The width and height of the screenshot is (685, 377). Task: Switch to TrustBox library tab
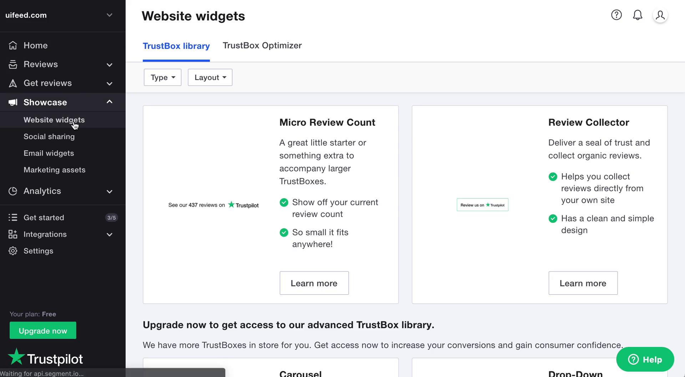point(176,46)
